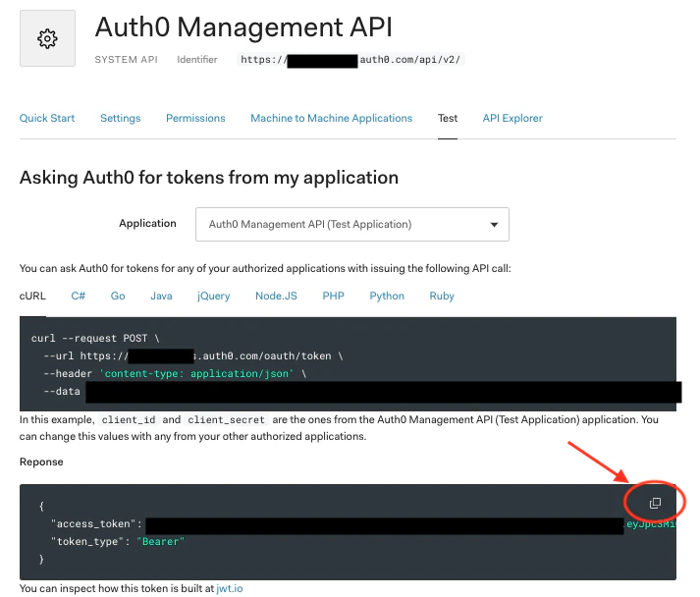700x597 pixels.
Task: Show the Java code sample
Action: point(161,296)
